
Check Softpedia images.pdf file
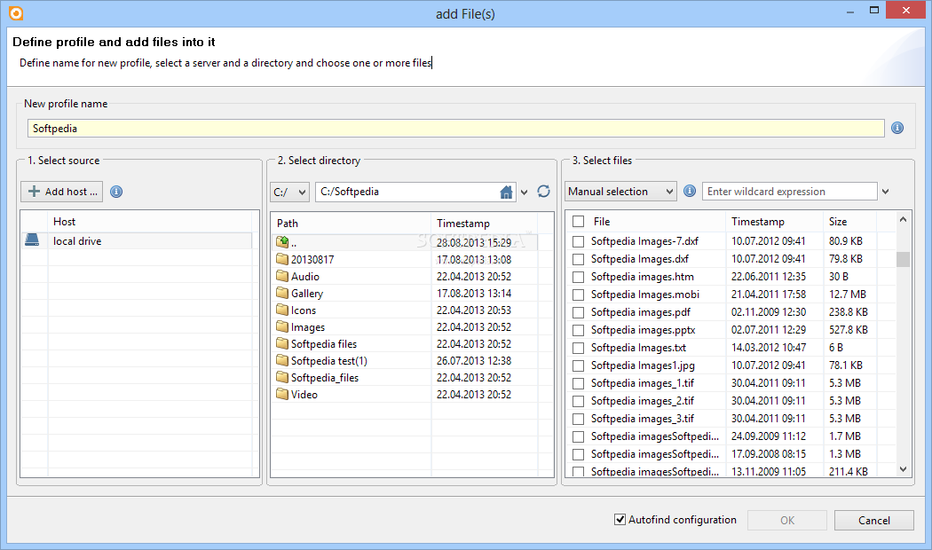point(578,313)
